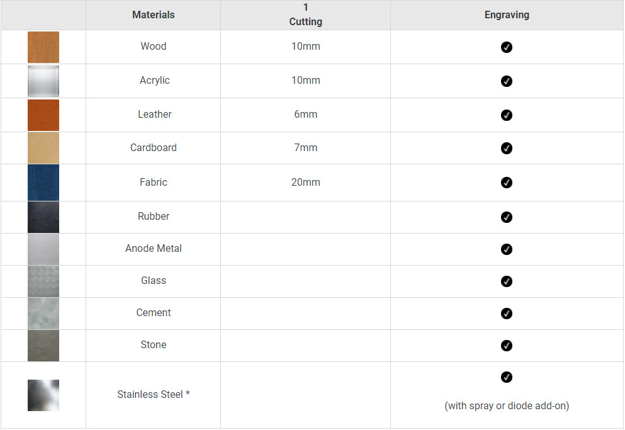Image resolution: width=625 pixels, height=430 pixels.
Task: Select the orange leather texture swatch
Action: [43, 115]
